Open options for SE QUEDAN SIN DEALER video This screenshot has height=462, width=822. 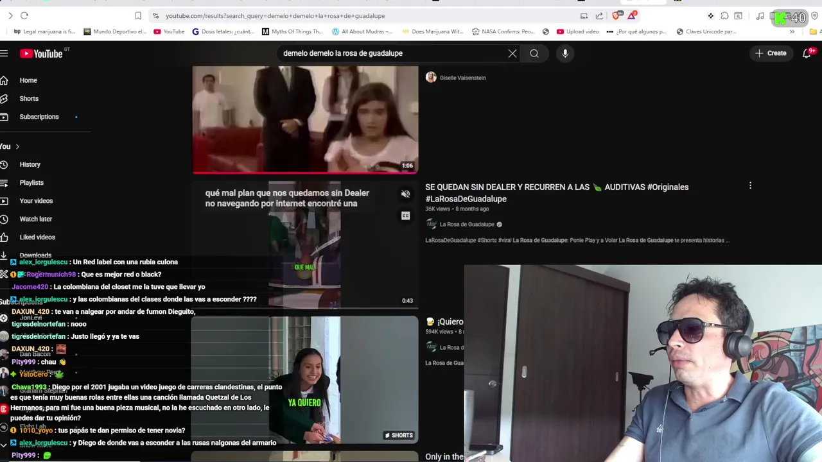(750, 186)
